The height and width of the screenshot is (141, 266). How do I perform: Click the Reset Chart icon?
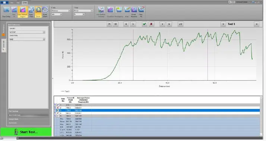pyautogui.click(x=45, y=12)
